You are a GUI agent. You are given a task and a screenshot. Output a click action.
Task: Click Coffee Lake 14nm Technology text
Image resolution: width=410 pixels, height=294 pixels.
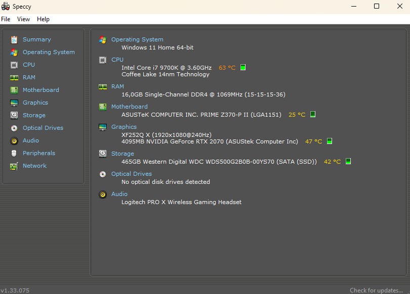(166, 75)
